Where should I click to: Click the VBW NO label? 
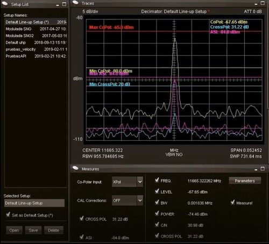point(174,155)
